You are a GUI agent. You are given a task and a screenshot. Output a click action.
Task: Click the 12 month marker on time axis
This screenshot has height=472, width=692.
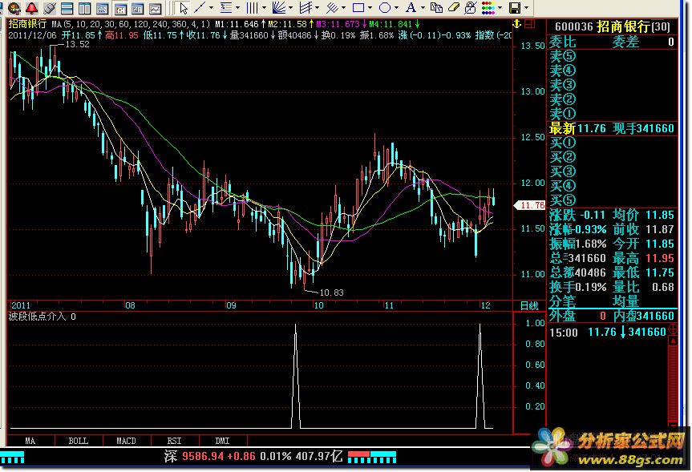485,305
